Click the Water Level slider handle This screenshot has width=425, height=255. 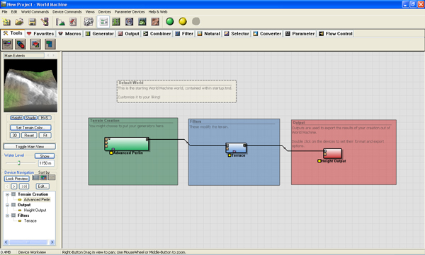pos(19,162)
